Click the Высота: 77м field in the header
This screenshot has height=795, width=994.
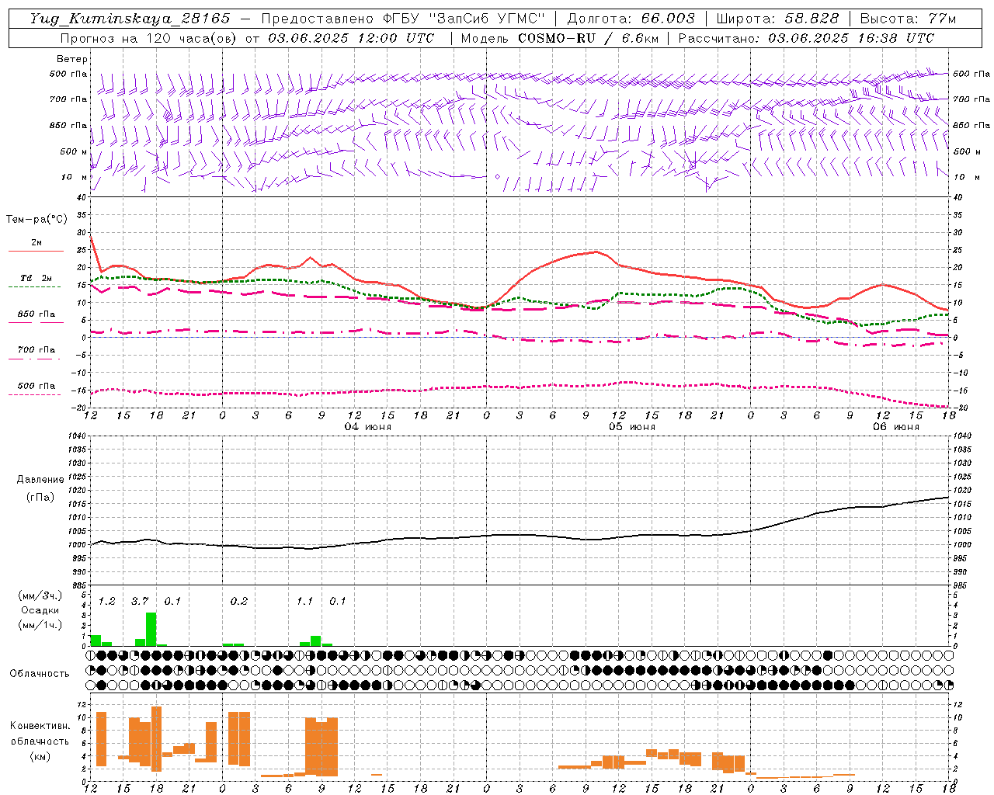(909, 19)
